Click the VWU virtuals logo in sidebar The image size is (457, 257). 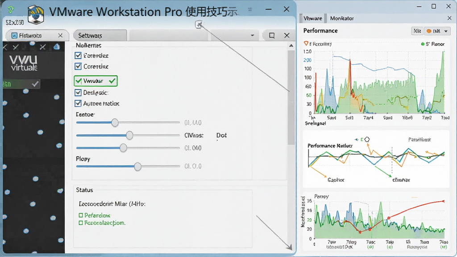(x=24, y=63)
